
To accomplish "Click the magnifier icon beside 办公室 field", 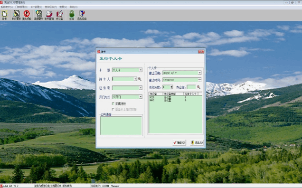I will pyautogui.click(x=198, y=87).
